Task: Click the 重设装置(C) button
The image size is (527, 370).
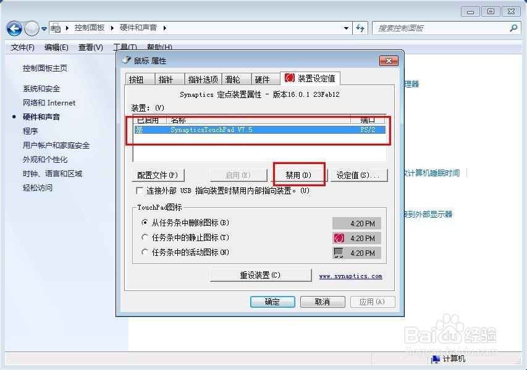Action: point(261,276)
